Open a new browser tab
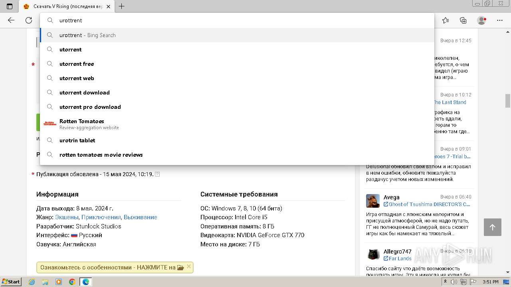Viewport: 511px width, 287px height. (x=122, y=6)
